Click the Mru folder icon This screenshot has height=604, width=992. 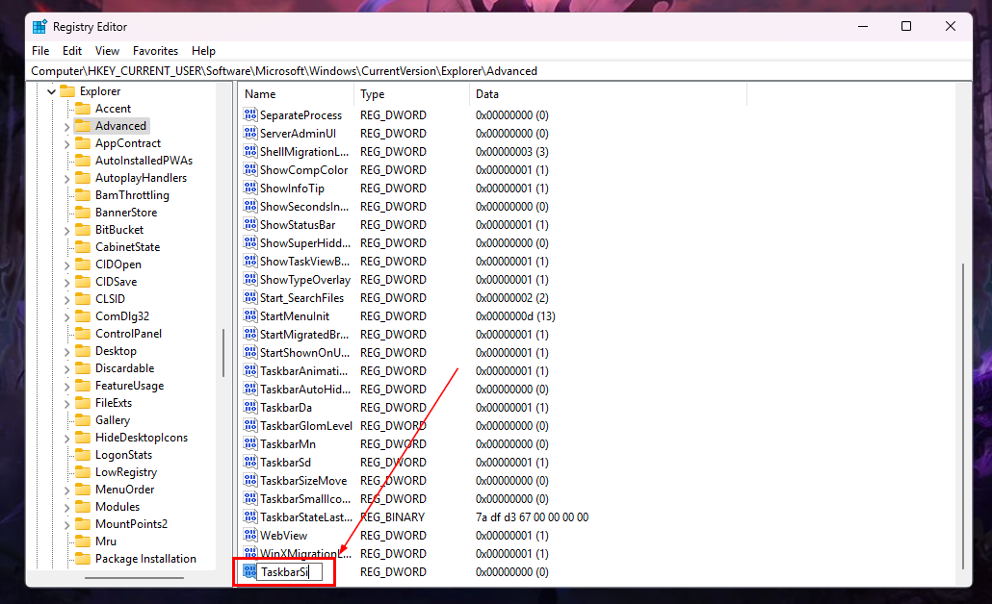(x=83, y=541)
